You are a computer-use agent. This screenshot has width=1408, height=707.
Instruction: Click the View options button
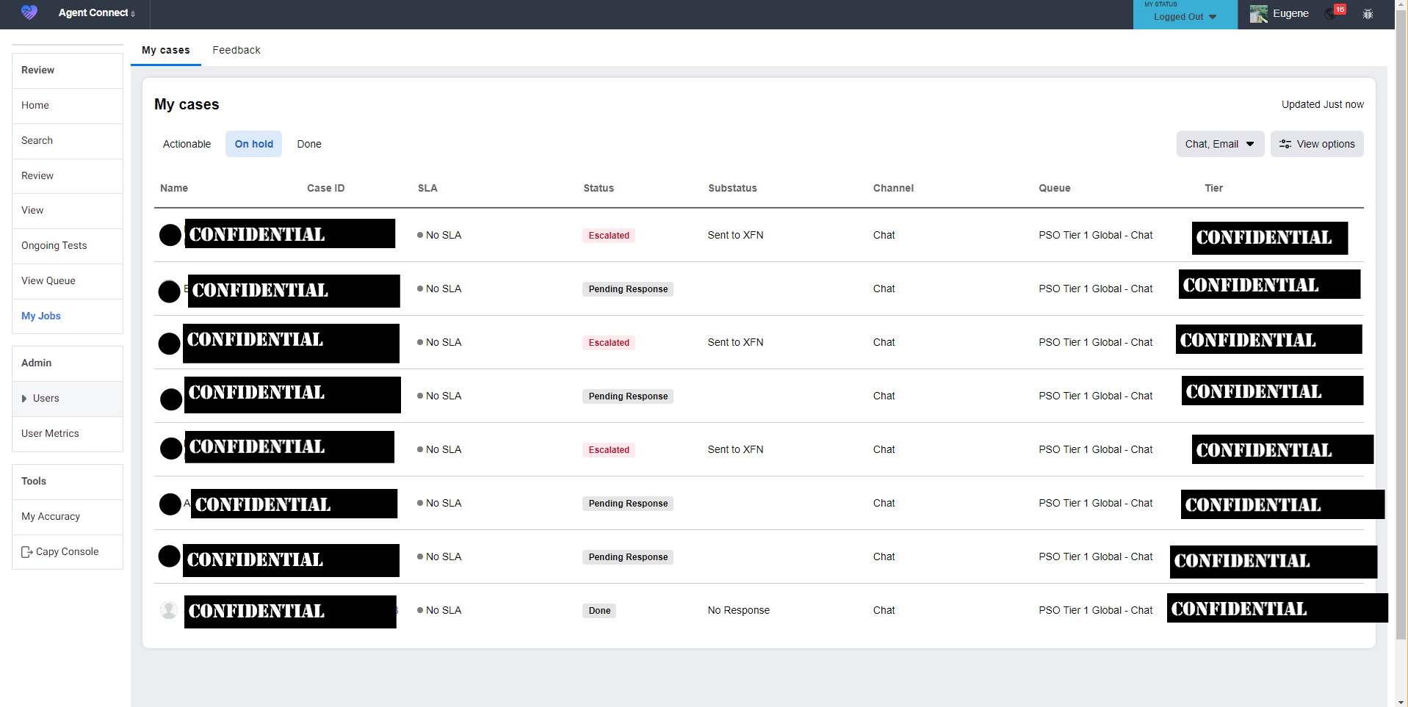tap(1317, 144)
